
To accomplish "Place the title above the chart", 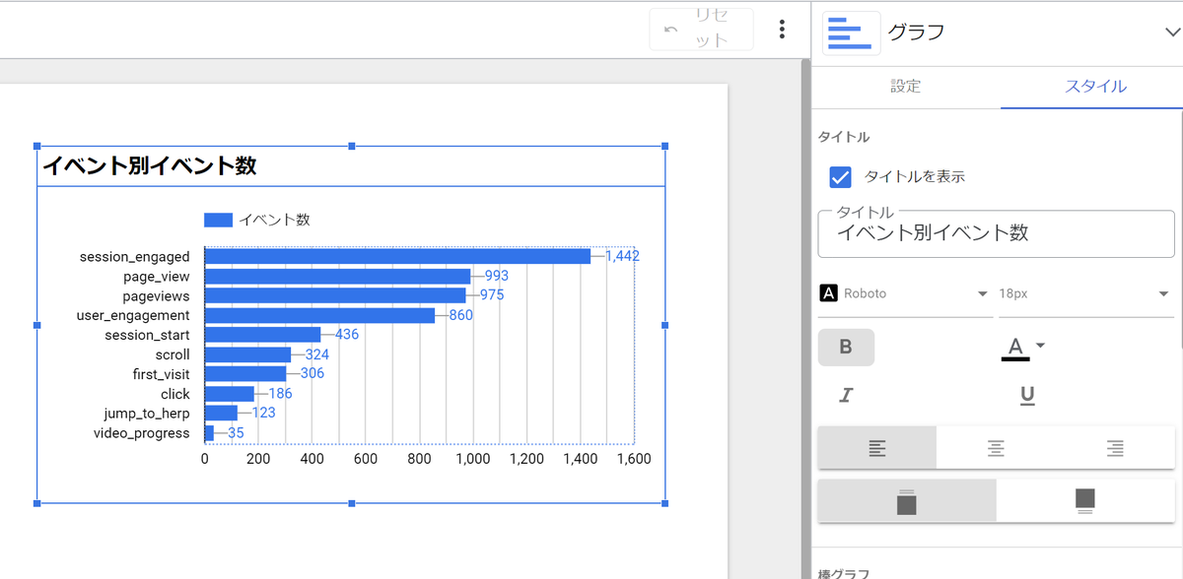I will point(907,501).
